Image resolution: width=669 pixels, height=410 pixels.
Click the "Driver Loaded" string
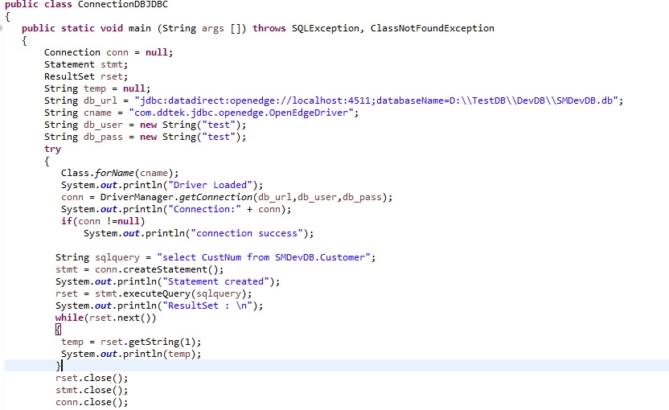210,185
